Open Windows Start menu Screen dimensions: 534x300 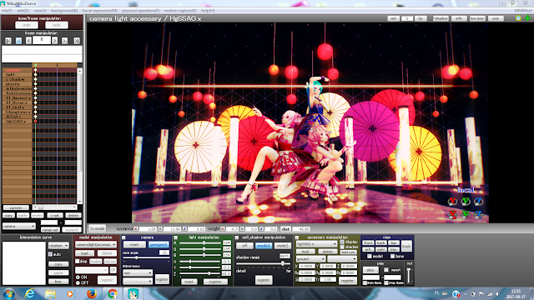pyautogui.click(x=9, y=293)
